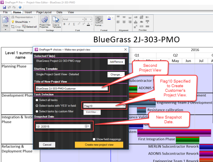The width and height of the screenshot is (213, 162).
Task: Switch to the Insert tab
Action: pyautogui.click(x=28, y=12)
